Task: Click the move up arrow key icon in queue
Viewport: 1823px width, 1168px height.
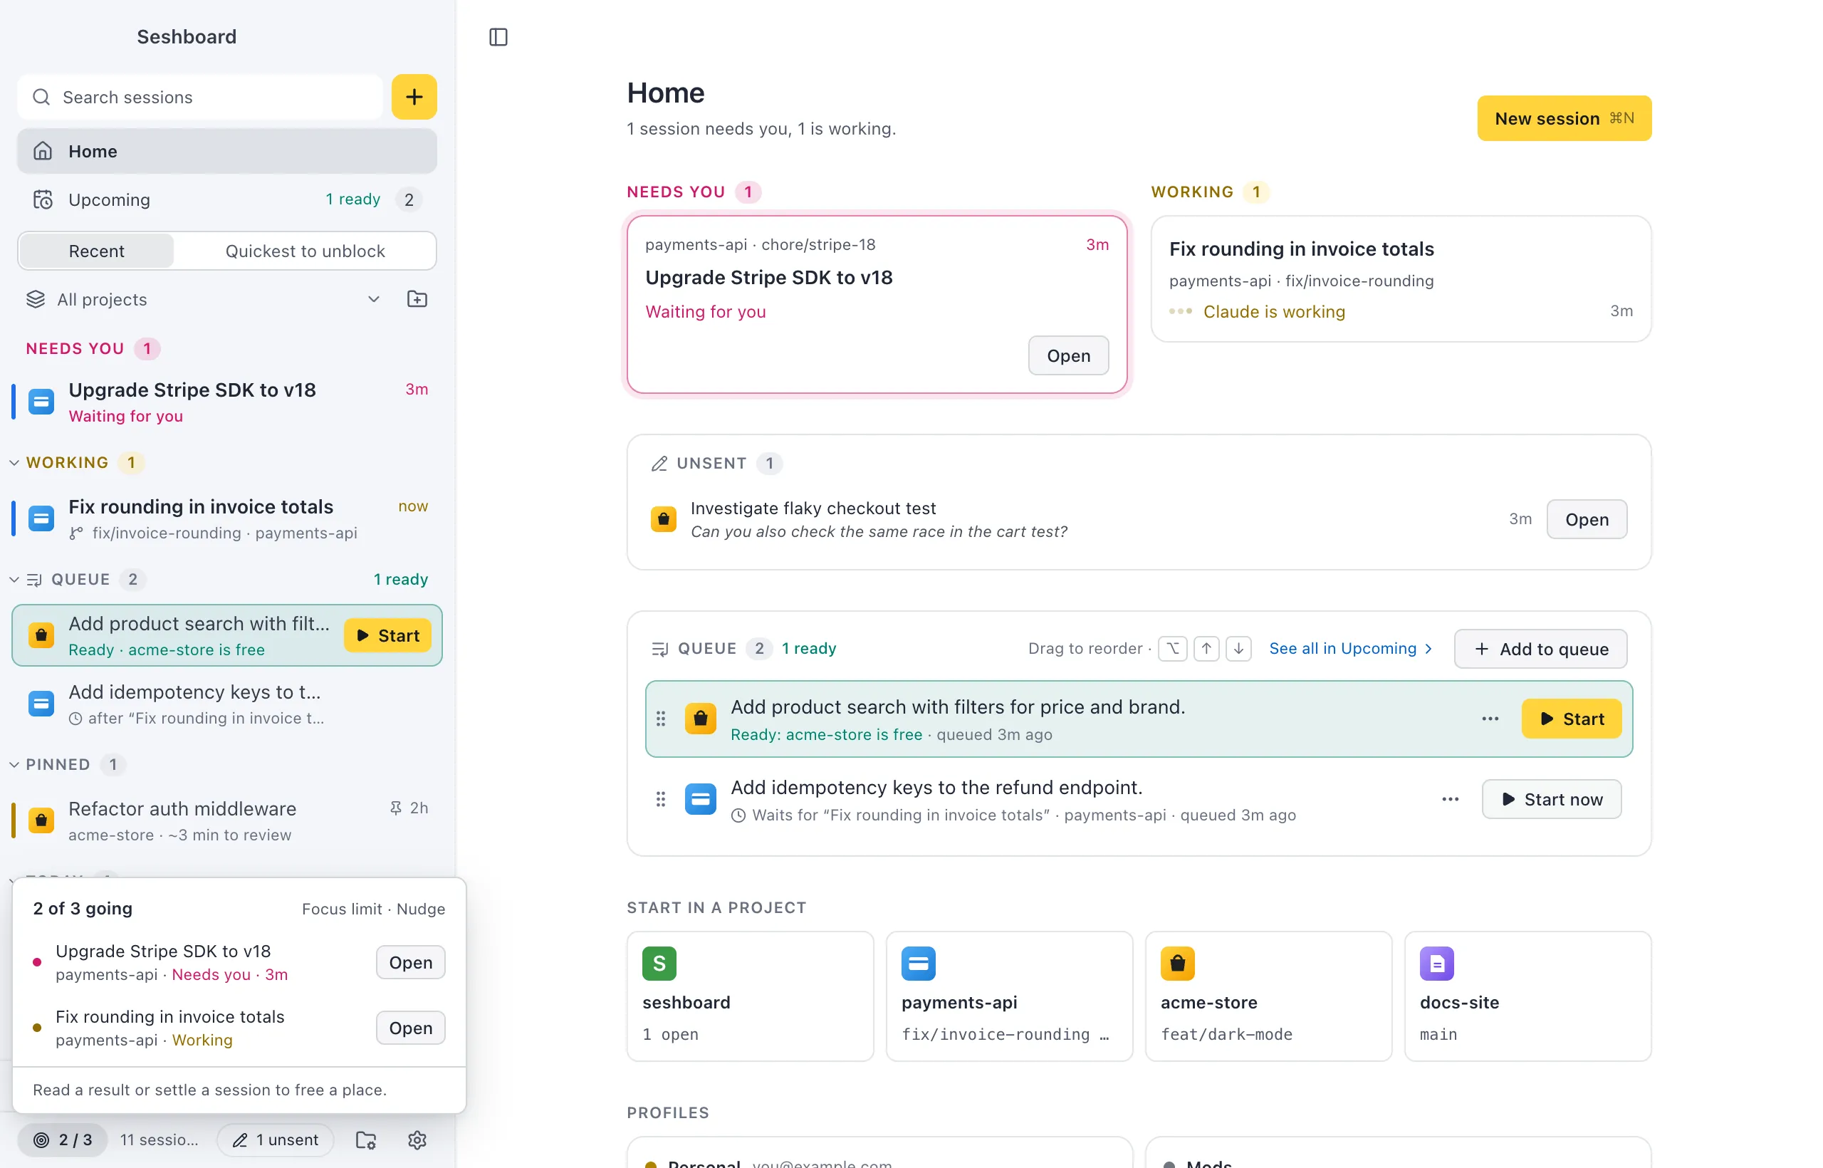Action: pos(1206,649)
